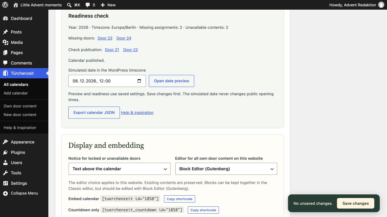The height and width of the screenshot is (217, 387).
Task: Click the Comments icon in the sidebar
Action: (x=5, y=63)
